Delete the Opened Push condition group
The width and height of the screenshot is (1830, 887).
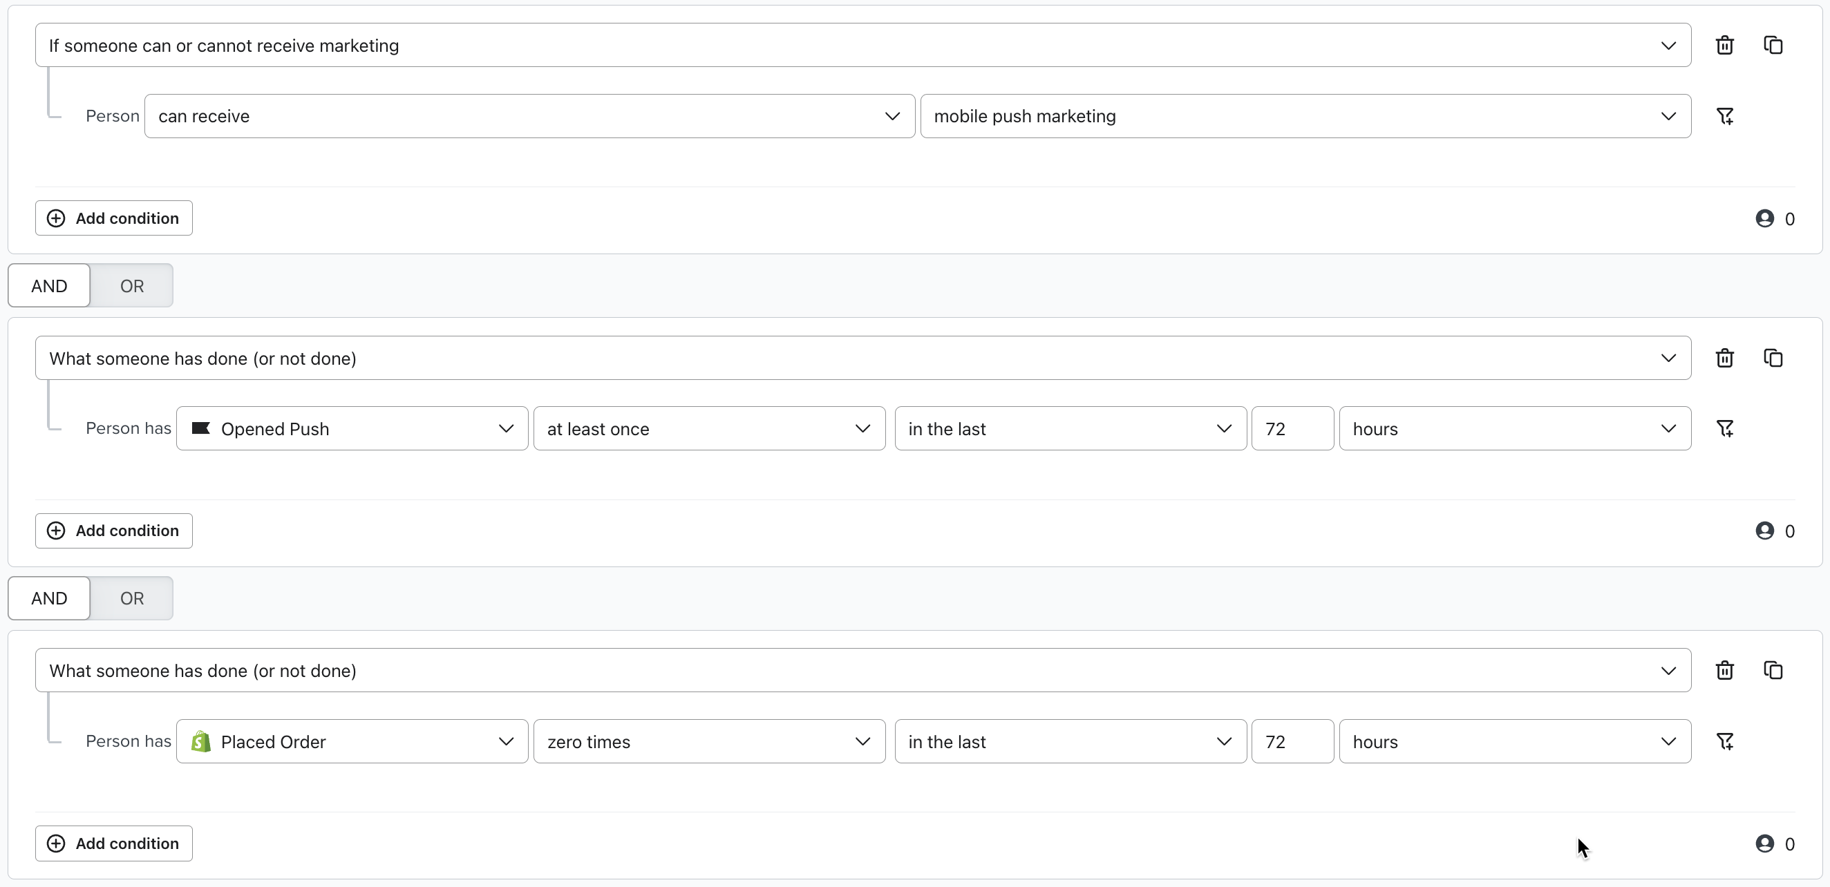pos(1724,358)
